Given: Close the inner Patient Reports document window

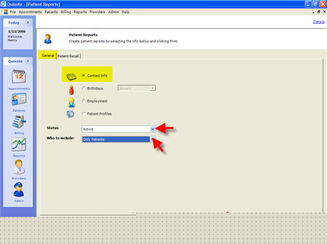Looking at the screenshot, I should [324, 12].
